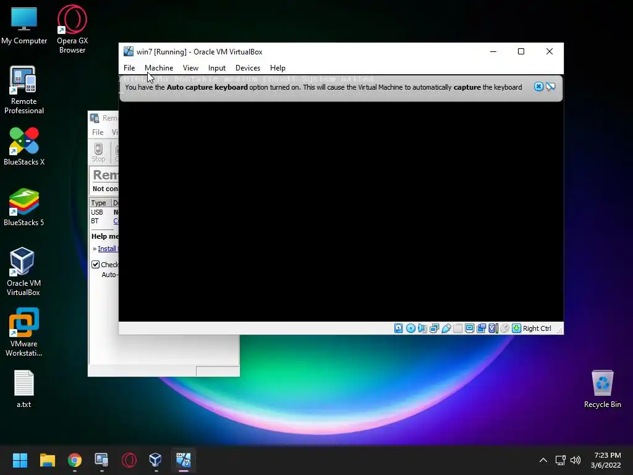Click the shared folders status icon
Image resolution: width=633 pixels, height=475 pixels.
(x=458, y=328)
